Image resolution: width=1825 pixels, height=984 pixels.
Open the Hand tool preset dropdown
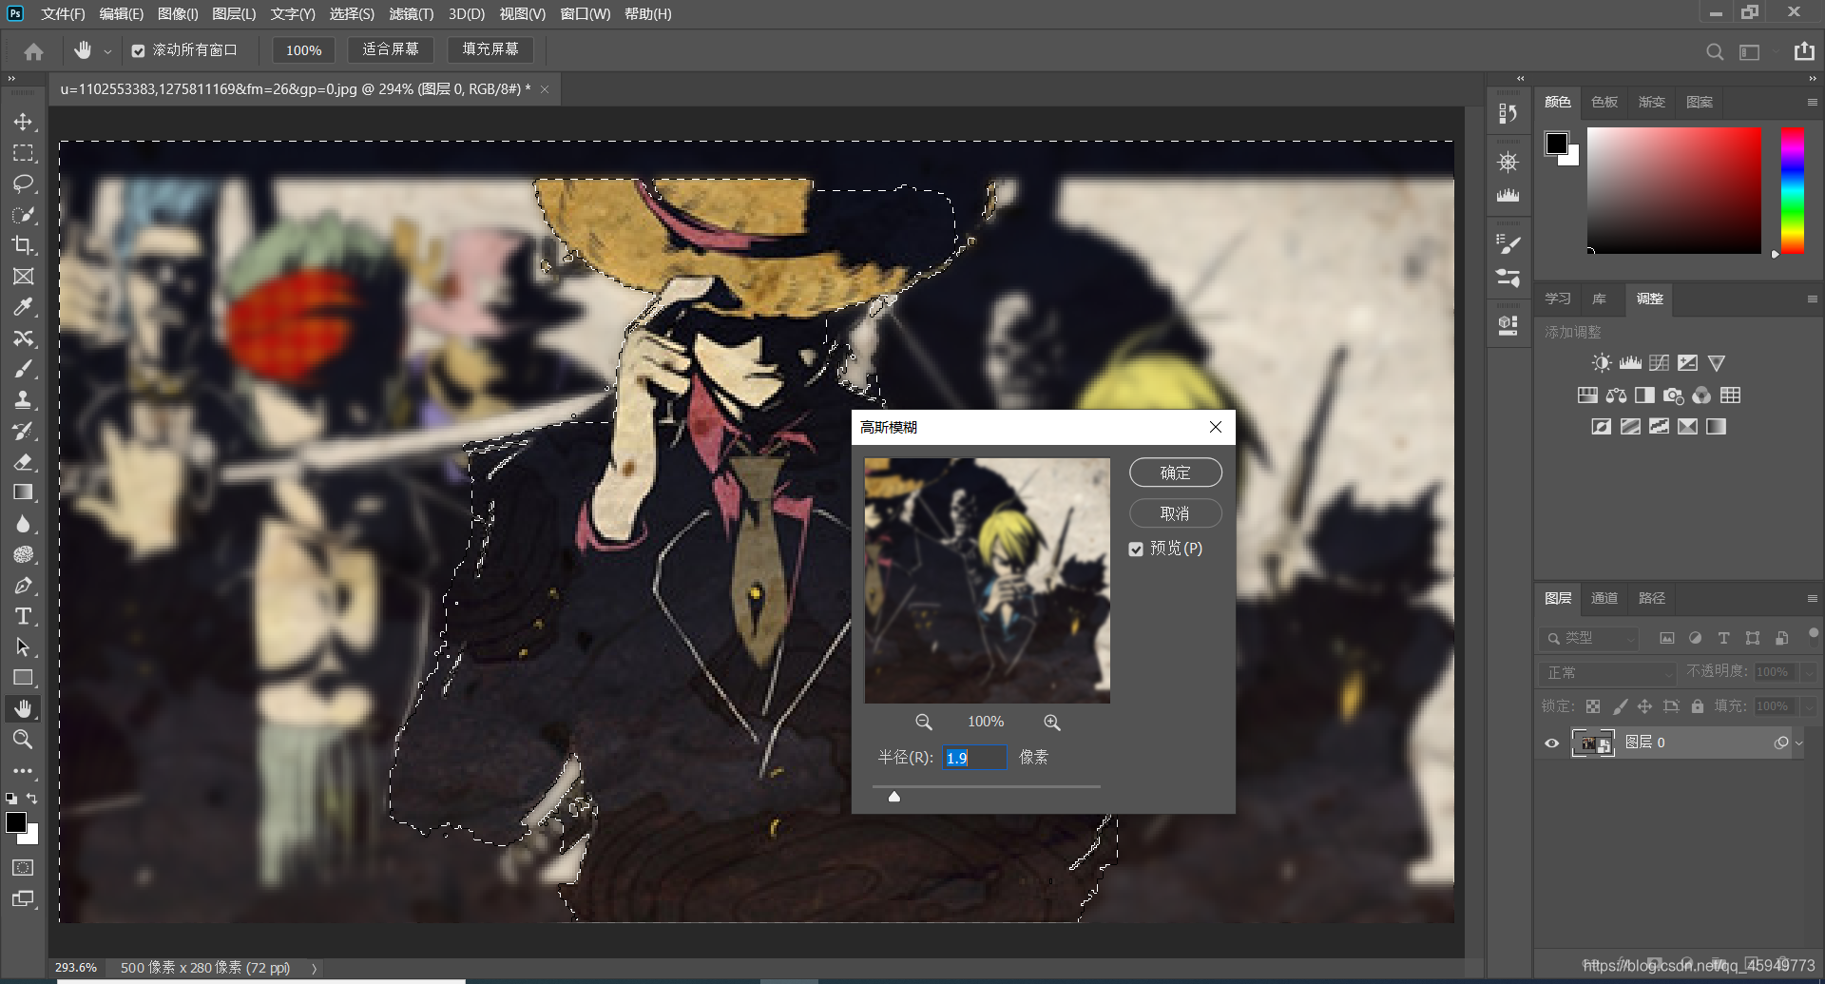(107, 51)
